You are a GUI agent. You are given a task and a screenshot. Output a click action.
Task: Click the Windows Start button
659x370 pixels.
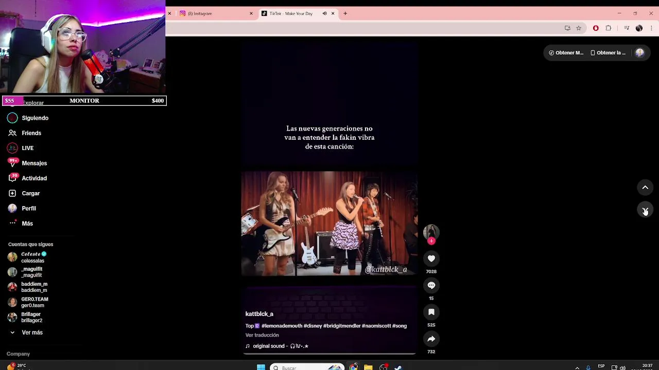[x=261, y=367]
